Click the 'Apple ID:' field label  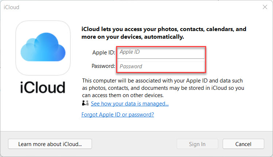104,53
